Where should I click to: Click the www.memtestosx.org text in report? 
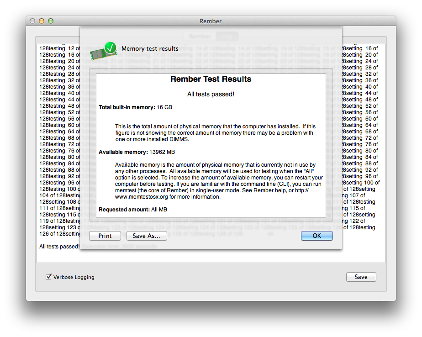tap(141, 197)
